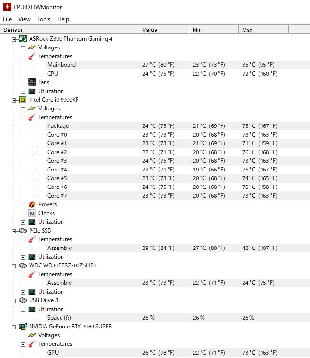
Task: Click the ASRock motherboard icon
Action: [x=23, y=39]
